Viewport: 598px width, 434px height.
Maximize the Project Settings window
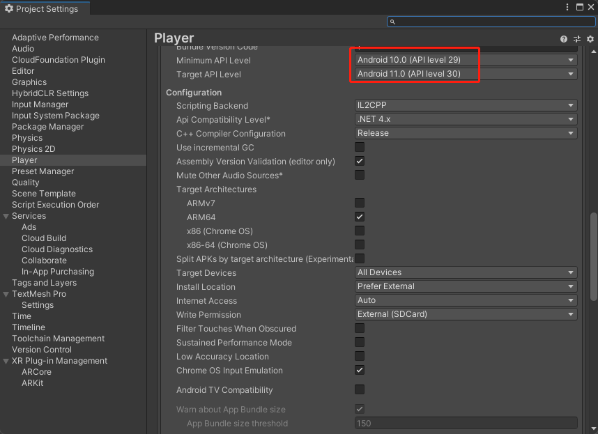[580, 7]
